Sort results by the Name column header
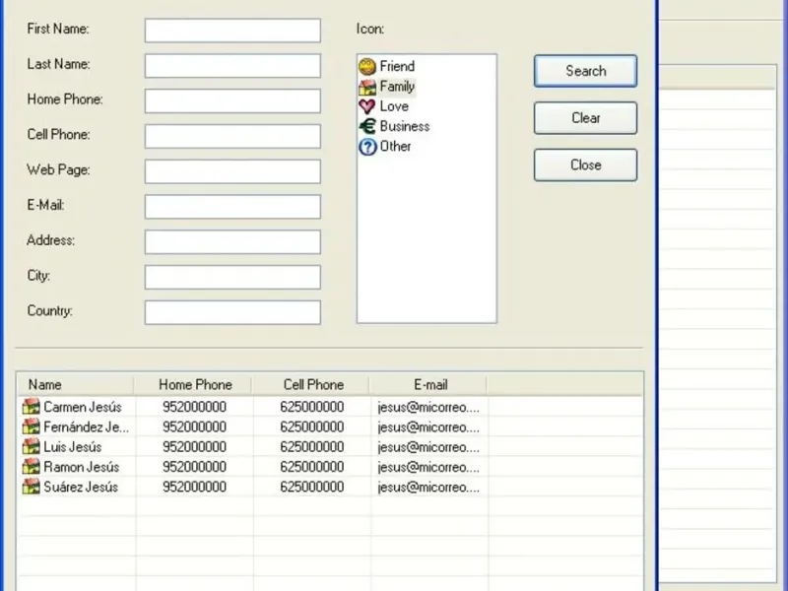Screen dimensions: 788x591 (76, 385)
